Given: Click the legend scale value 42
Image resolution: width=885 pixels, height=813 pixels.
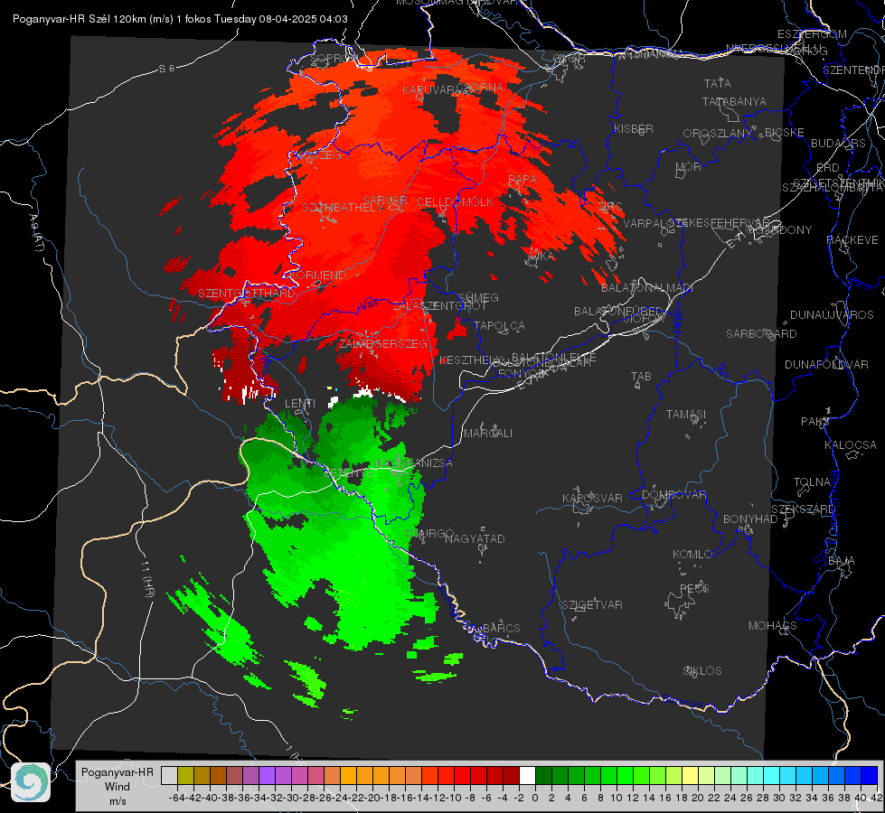Looking at the screenshot, I should [877, 798].
